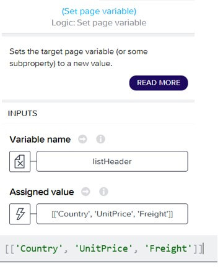Click the description text about target page variable

coord(79,57)
